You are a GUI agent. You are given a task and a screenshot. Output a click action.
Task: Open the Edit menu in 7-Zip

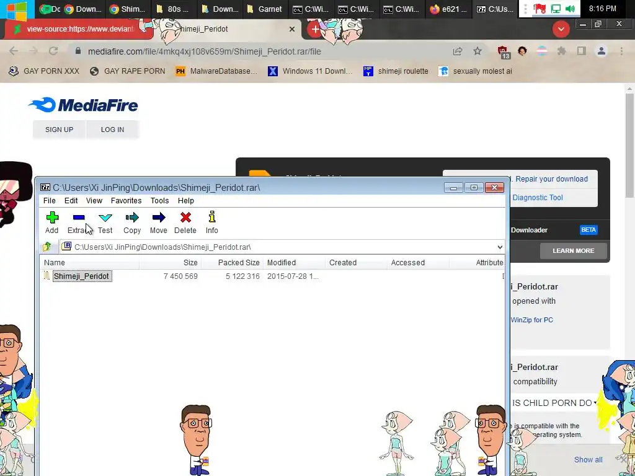(x=71, y=200)
